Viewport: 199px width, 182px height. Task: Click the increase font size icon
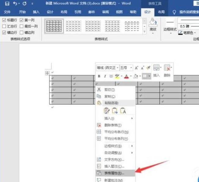pos(137,68)
